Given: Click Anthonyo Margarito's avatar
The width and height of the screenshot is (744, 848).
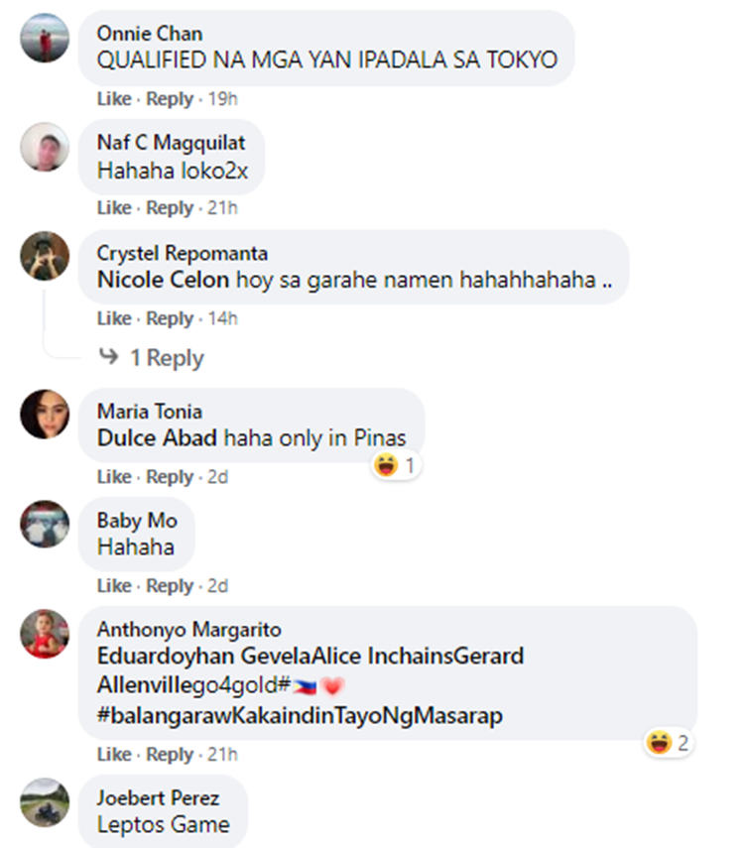Looking at the screenshot, I should coord(45,634).
